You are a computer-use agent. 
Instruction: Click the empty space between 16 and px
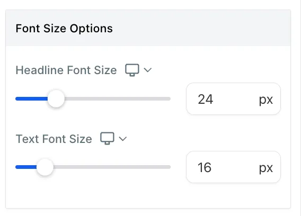point(235,167)
